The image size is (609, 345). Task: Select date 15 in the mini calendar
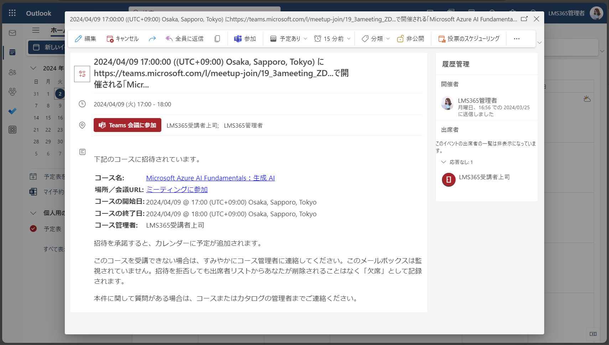(x=48, y=118)
